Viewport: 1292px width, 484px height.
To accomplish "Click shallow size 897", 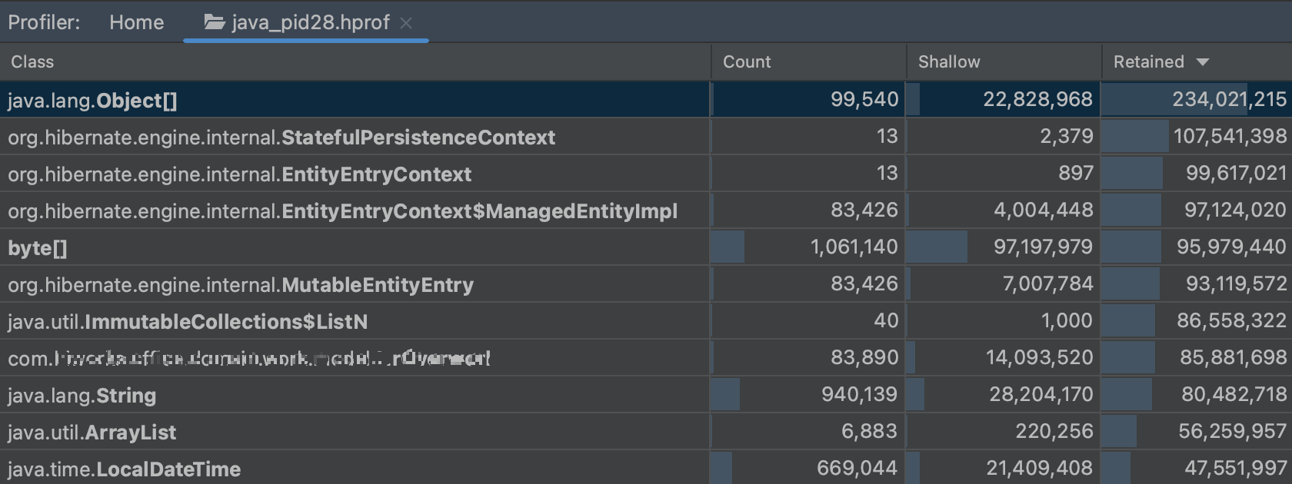I will click(1076, 173).
